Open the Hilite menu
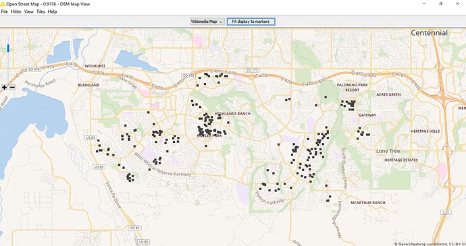 point(16,11)
